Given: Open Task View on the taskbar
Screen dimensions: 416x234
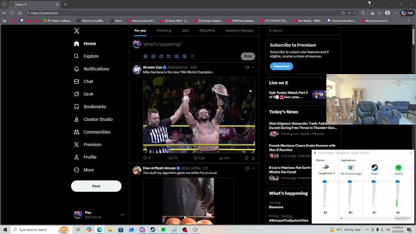Looking at the screenshot, I should click(x=78, y=230).
